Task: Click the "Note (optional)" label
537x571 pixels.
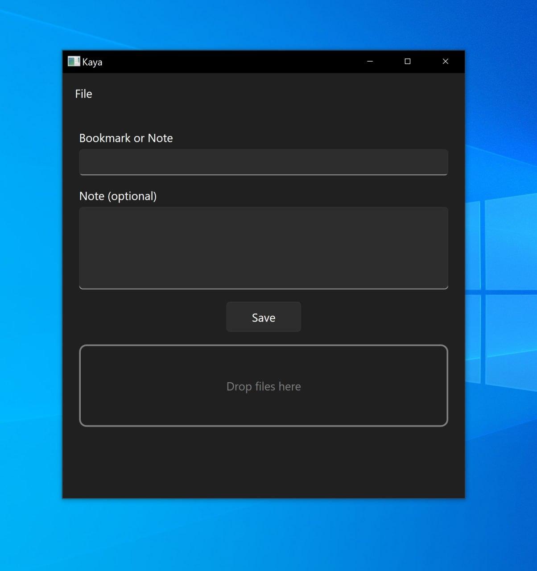Action: tap(118, 196)
